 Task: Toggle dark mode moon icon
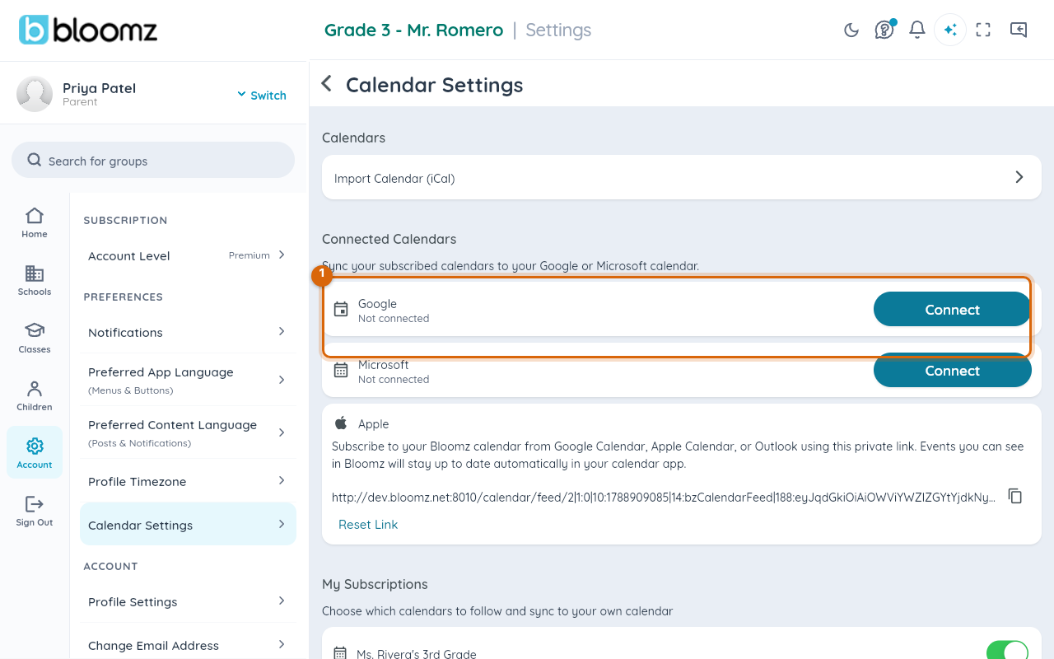851,30
